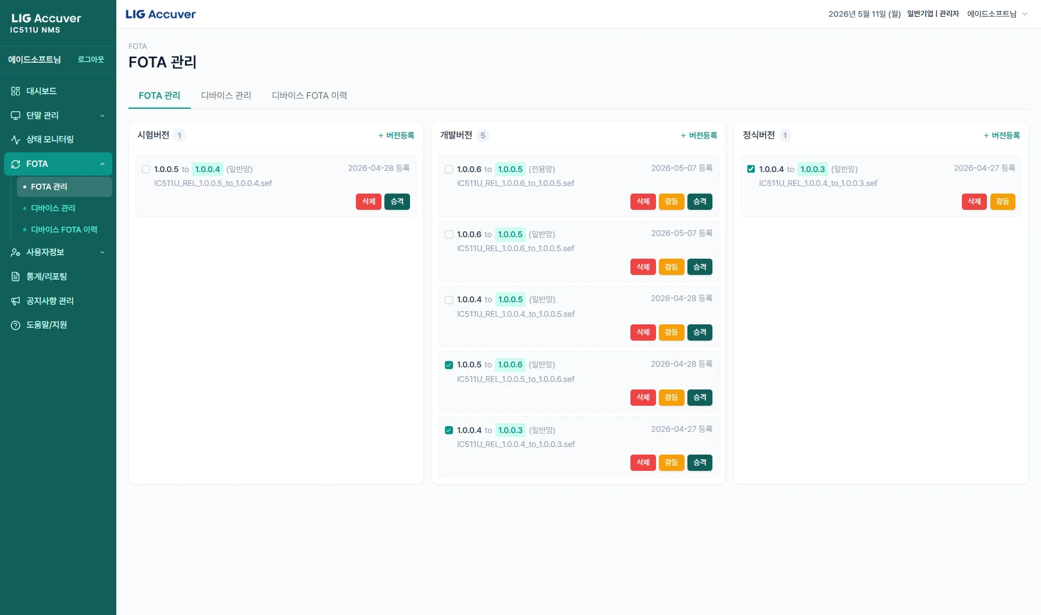Click 승격 on the 시험버전 1.0.0.5 card

[397, 202]
